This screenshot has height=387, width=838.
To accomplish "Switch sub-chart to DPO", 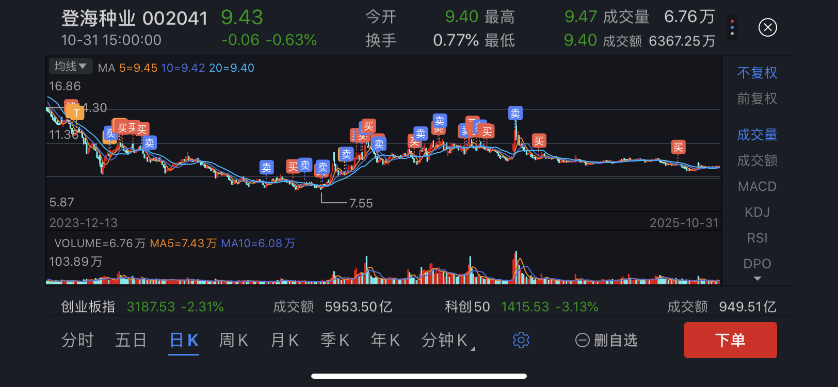I will (757, 264).
